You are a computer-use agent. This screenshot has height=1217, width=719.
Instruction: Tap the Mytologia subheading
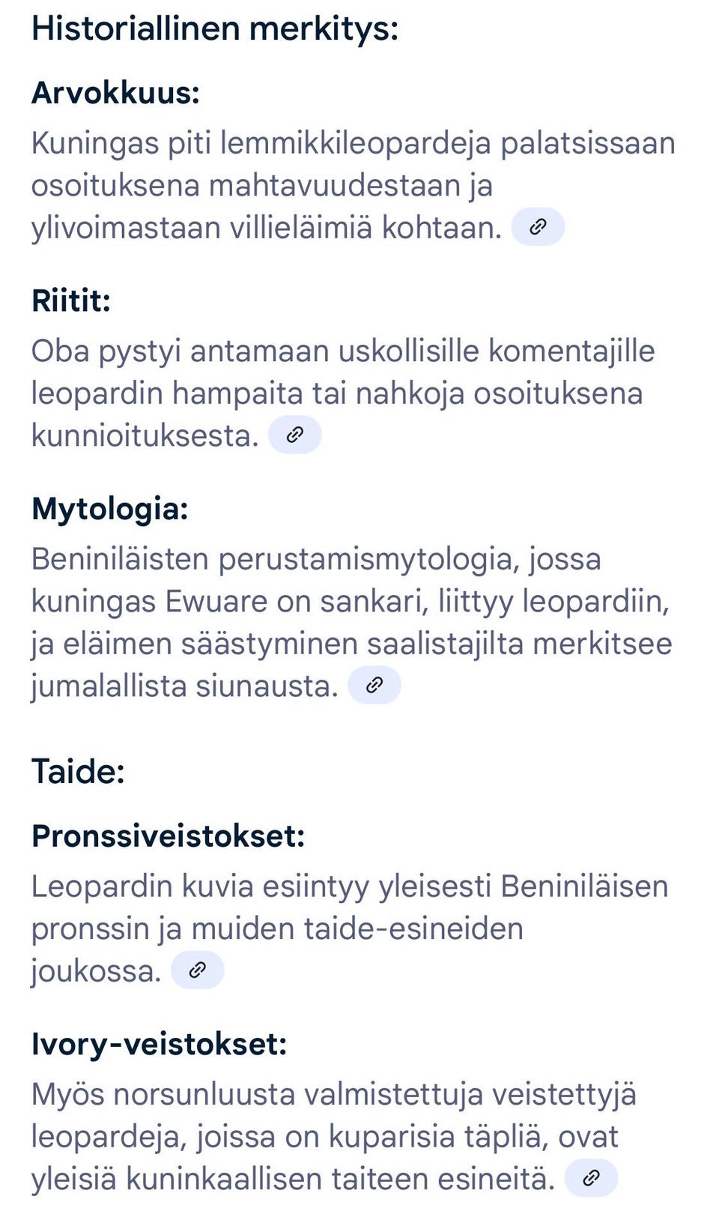pyautogui.click(x=110, y=509)
